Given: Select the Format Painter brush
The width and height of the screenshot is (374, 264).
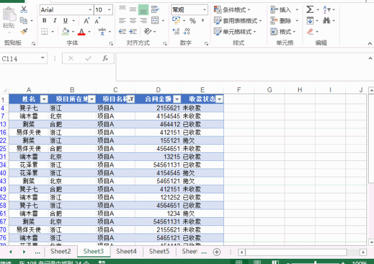Looking at the screenshot, I should pos(23,31).
